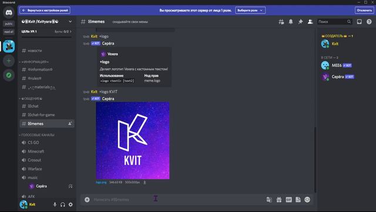
Task: Open server dropdown Kvit /Kvityara
Action: coord(47,21)
